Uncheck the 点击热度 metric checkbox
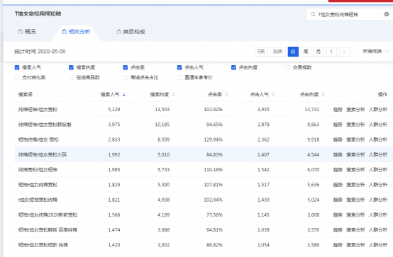The image size is (393, 257). coord(233,67)
